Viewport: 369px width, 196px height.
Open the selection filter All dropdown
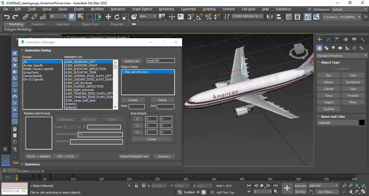pyautogui.click(x=58, y=16)
